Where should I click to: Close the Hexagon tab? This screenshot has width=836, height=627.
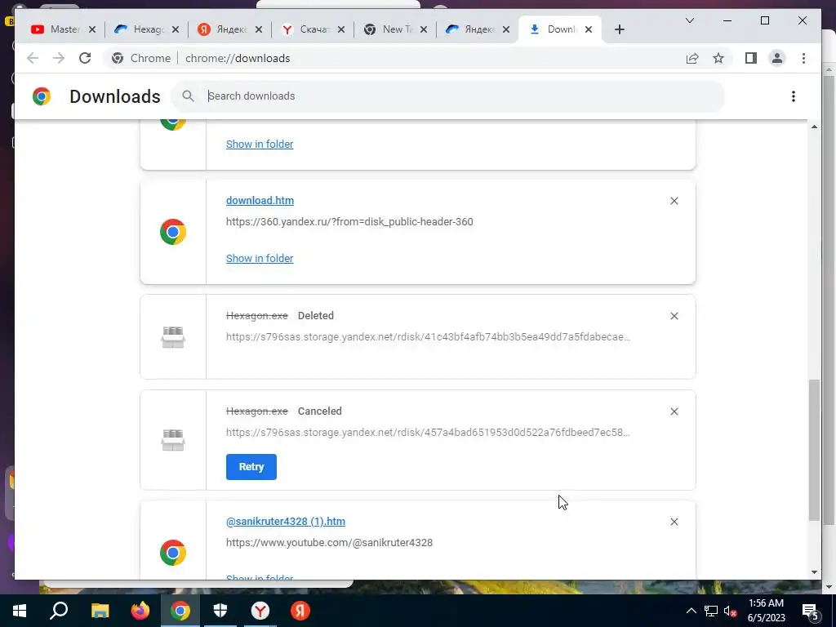tap(176, 29)
